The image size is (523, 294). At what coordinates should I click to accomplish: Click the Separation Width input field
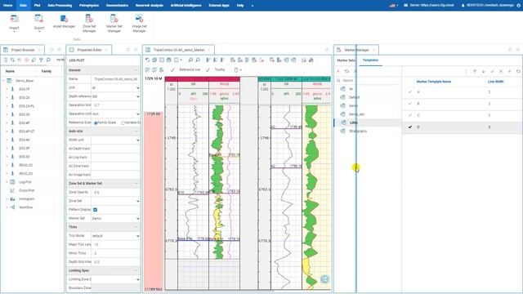115,105
